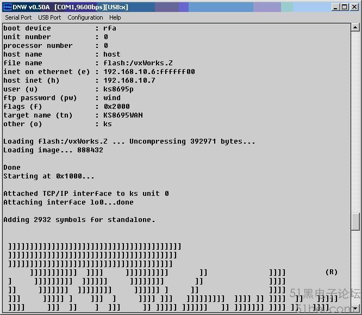Click the scrollbar up arrow

(x=355, y=28)
